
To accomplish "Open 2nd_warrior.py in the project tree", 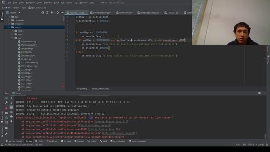I will click(x=26, y=55).
